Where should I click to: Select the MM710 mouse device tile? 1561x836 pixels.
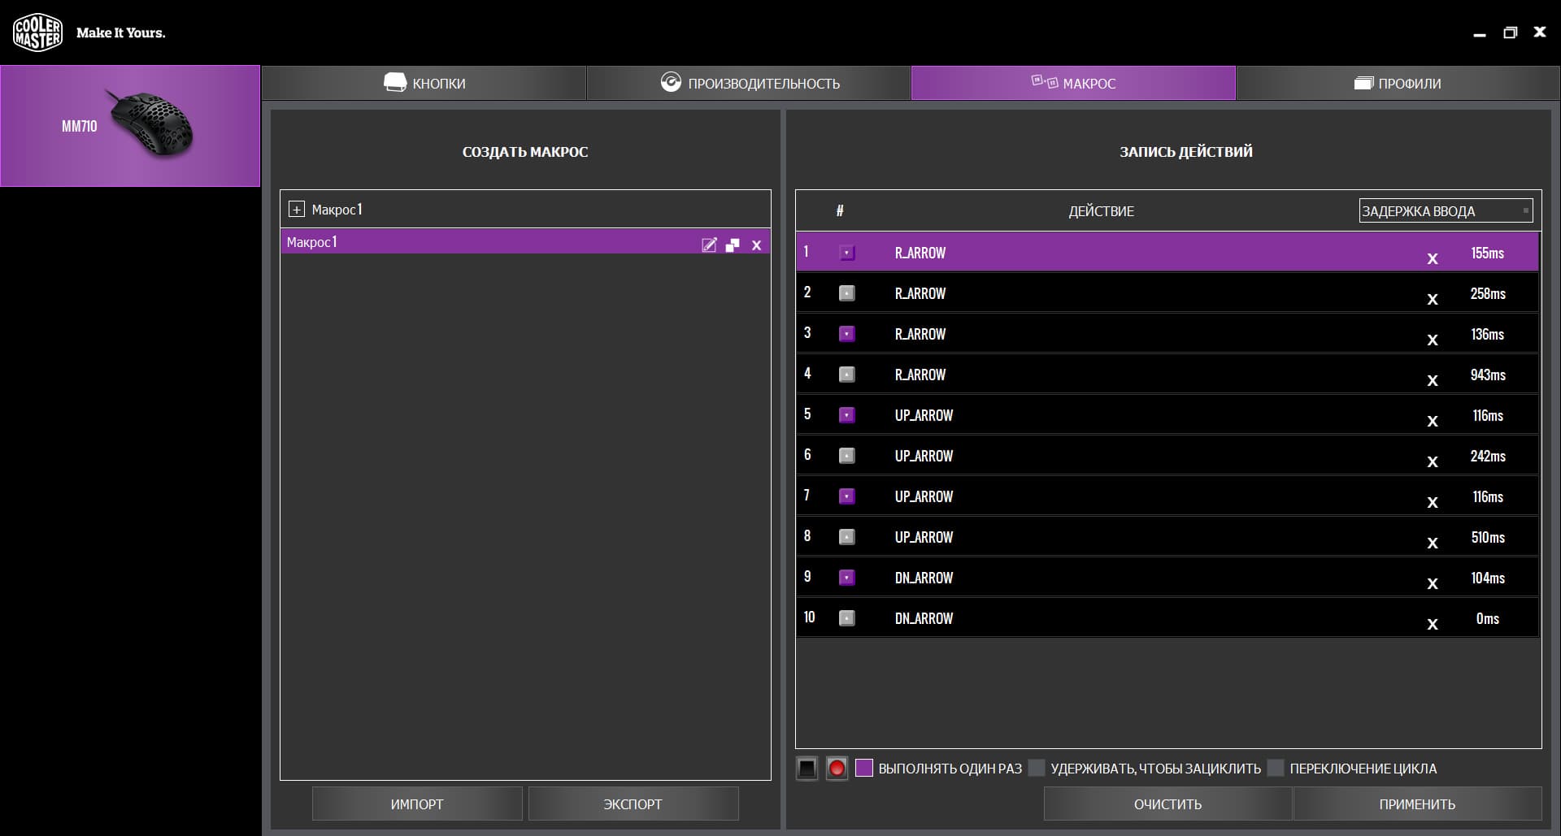(130, 126)
